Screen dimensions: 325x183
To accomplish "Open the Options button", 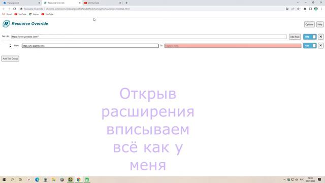I will pyautogui.click(x=309, y=24).
